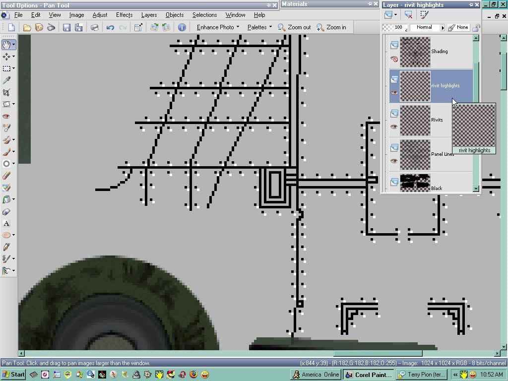This screenshot has height=381, width=508.
Task: Open the Browse organizer icon
Action: (x=39, y=27)
